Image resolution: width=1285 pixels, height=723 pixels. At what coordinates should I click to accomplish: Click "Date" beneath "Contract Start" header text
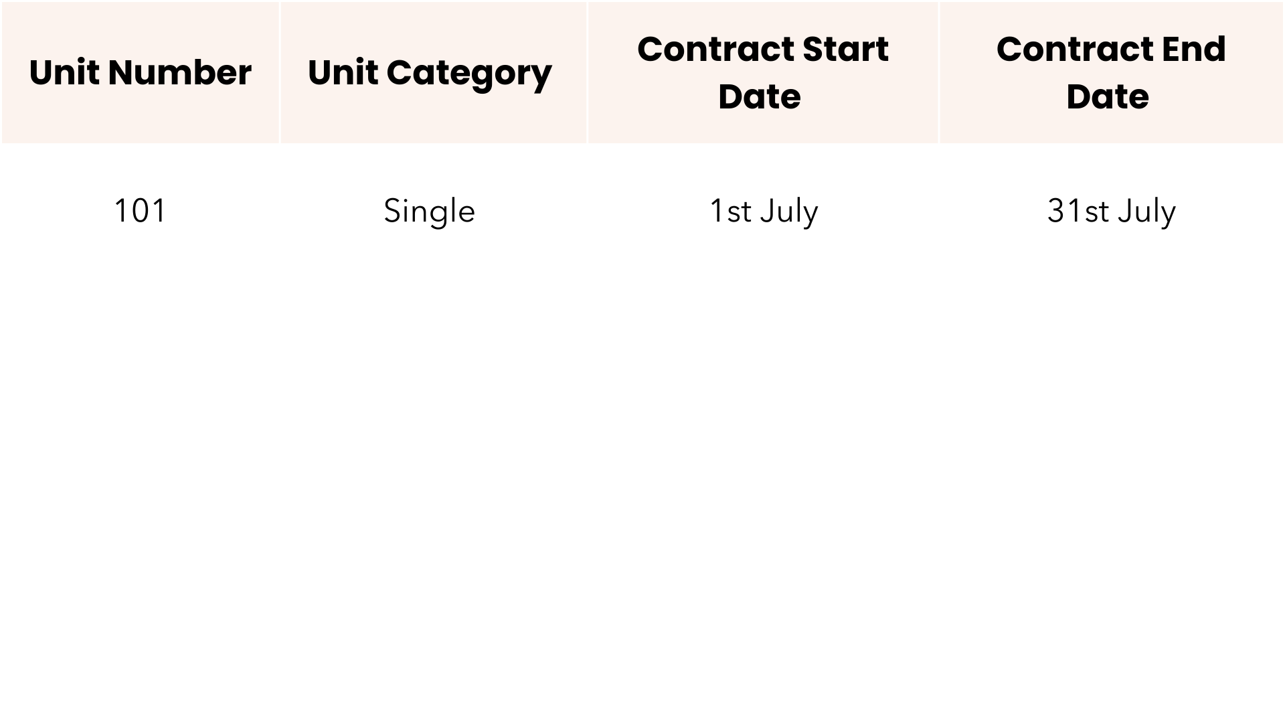pyautogui.click(x=760, y=96)
